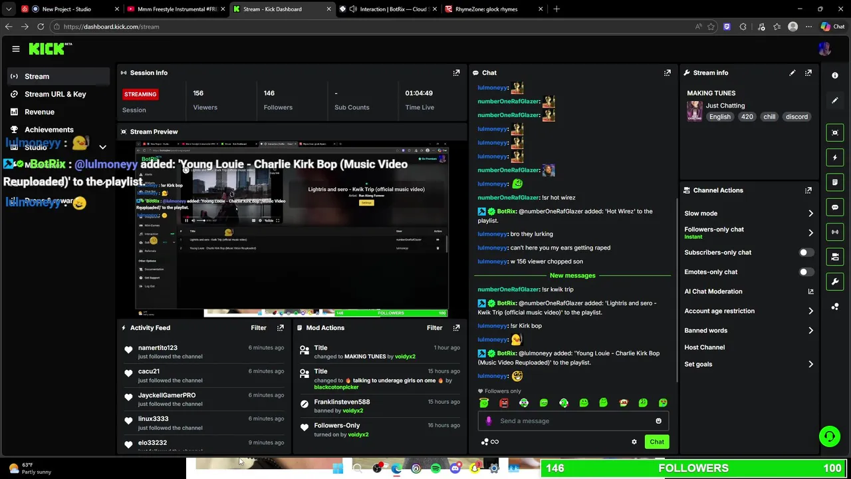Click the pencil icon in right sidebar

tap(835, 100)
